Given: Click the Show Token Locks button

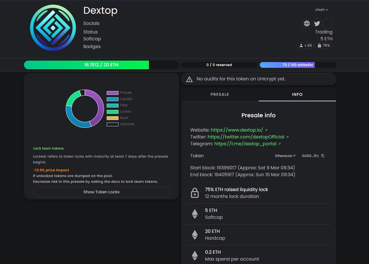Looking at the screenshot, I should (x=101, y=192).
